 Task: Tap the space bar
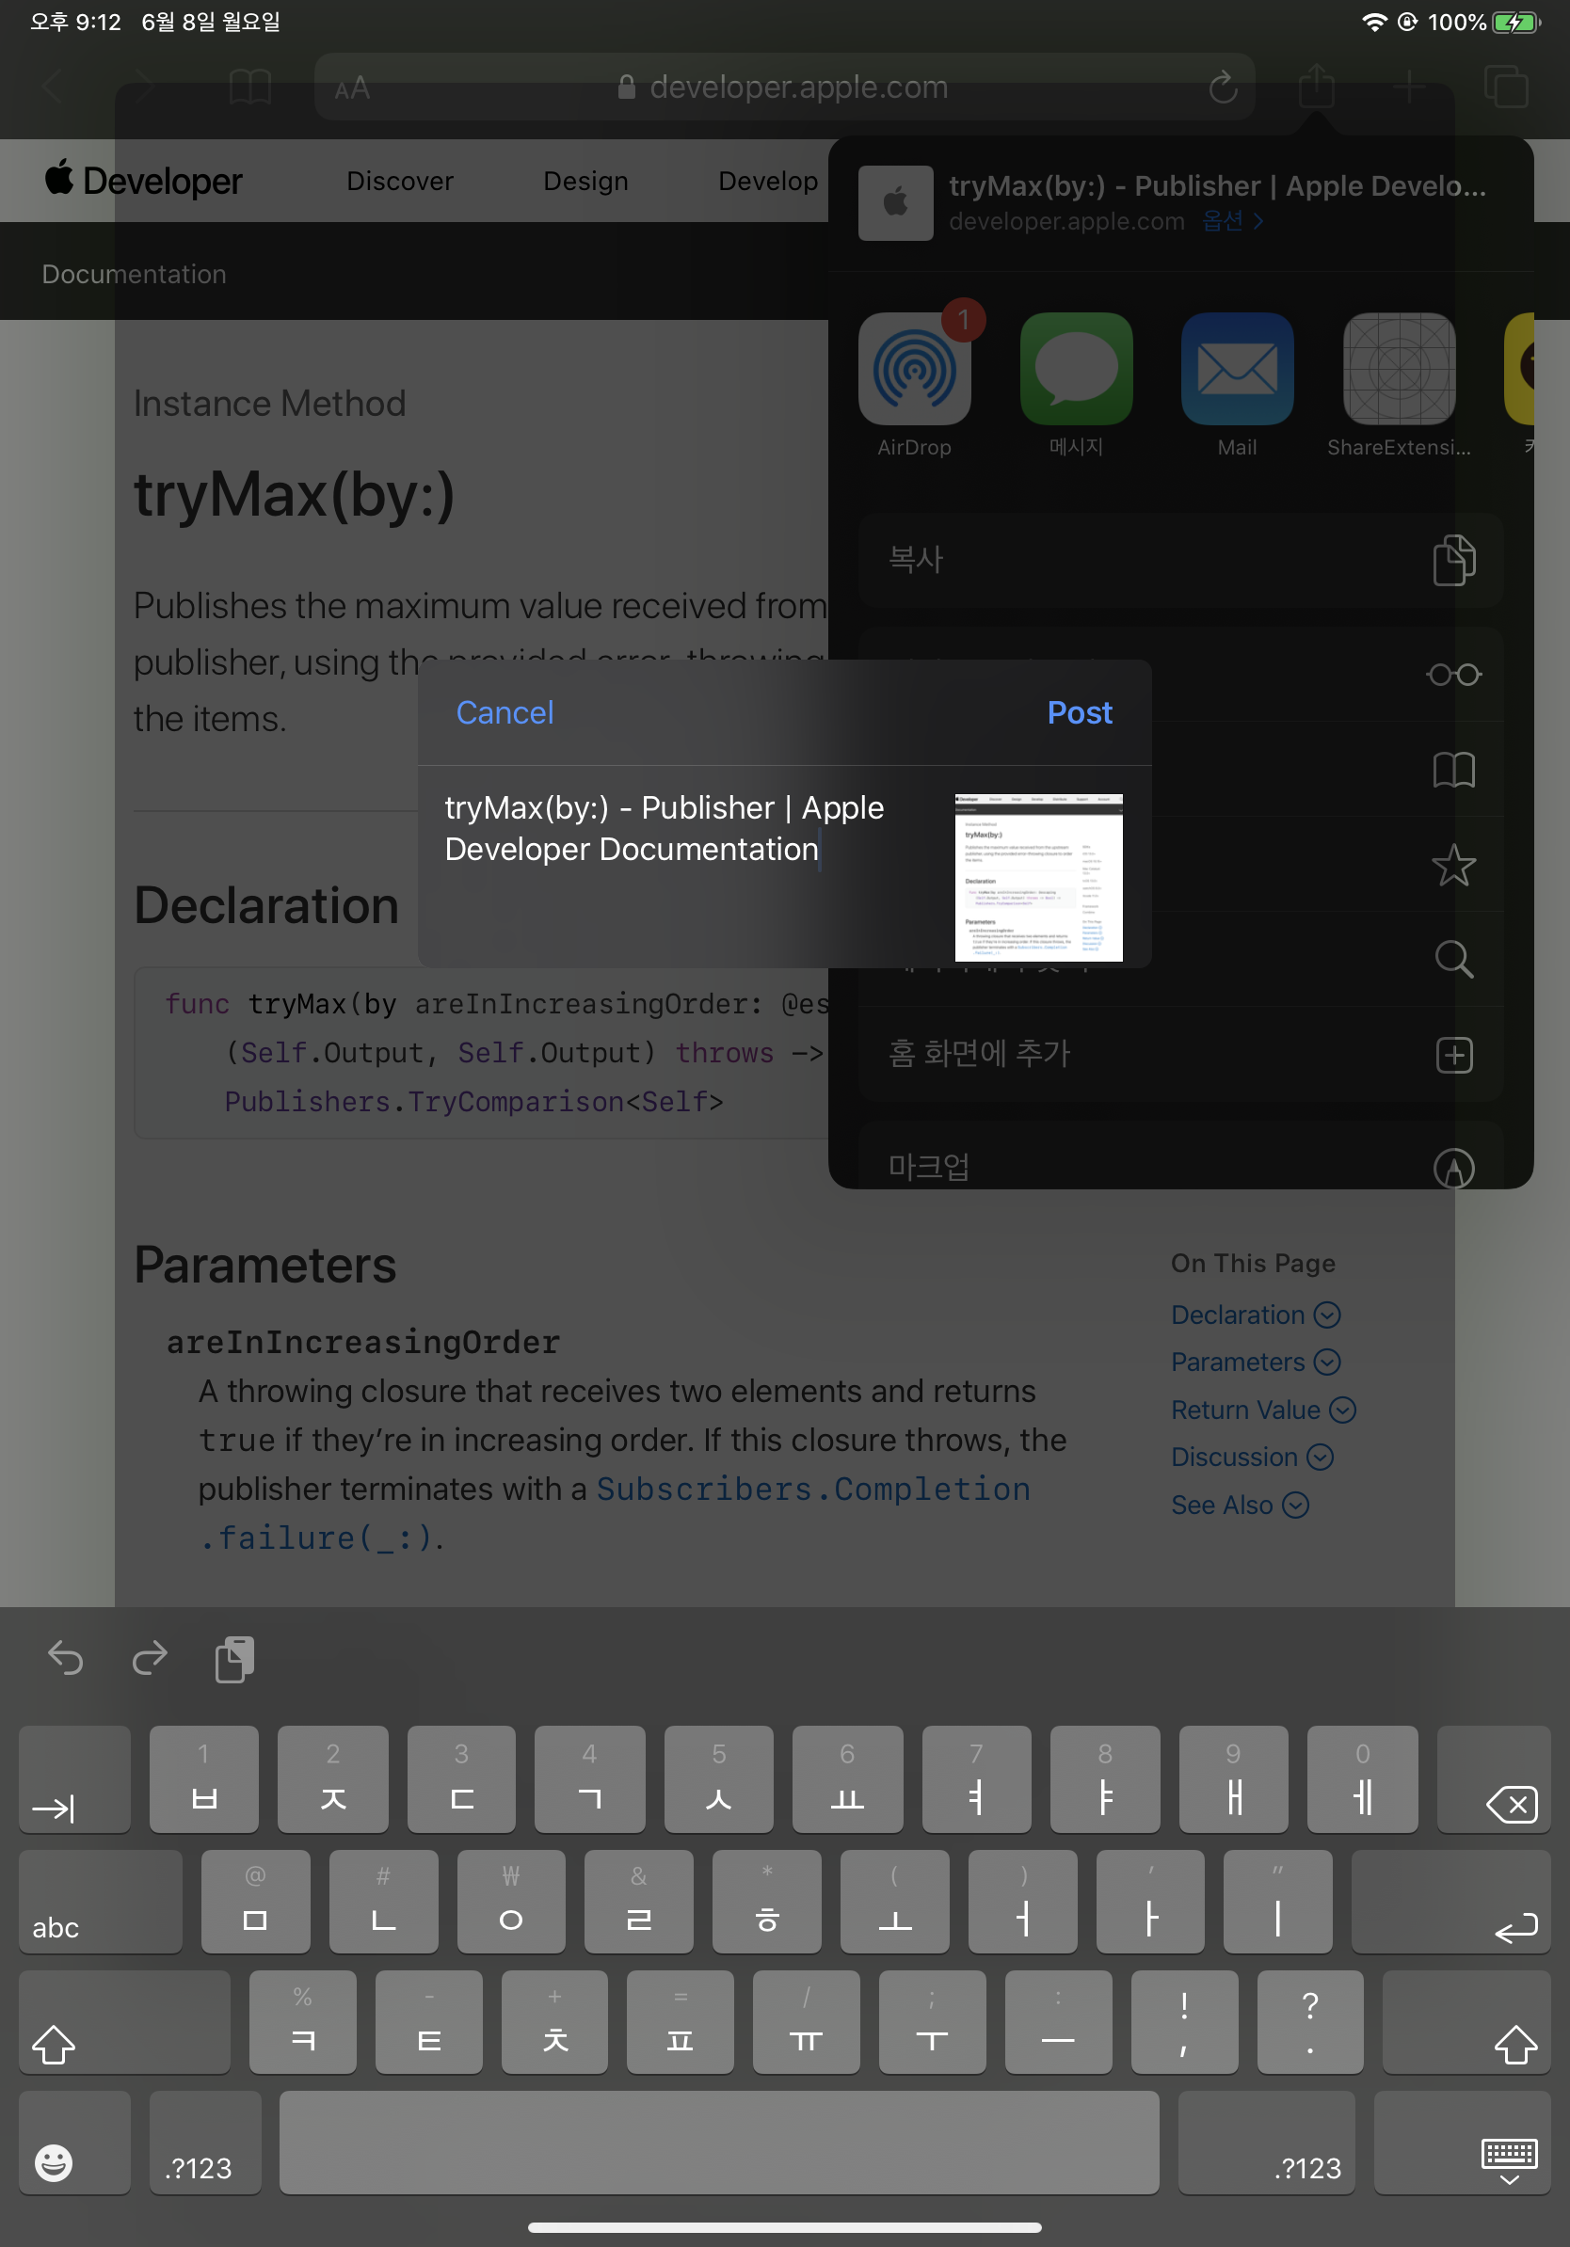click(x=719, y=2143)
